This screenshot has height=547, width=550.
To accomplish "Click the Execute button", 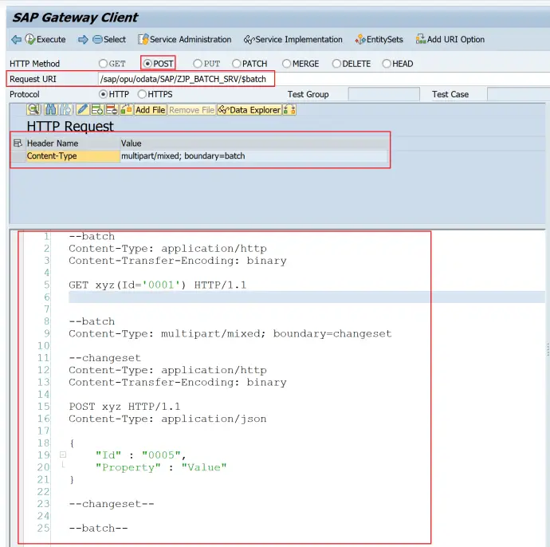I will [x=45, y=40].
